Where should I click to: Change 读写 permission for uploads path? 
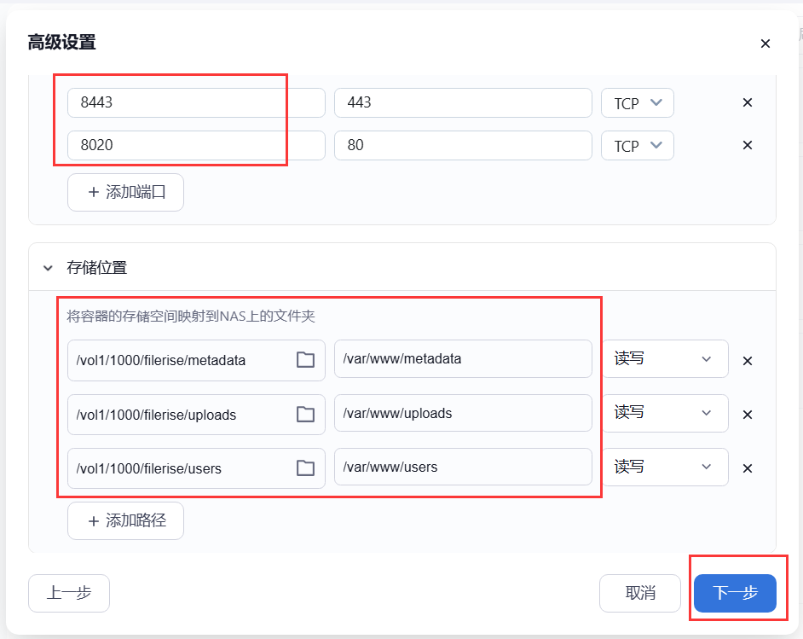pos(665,413)
